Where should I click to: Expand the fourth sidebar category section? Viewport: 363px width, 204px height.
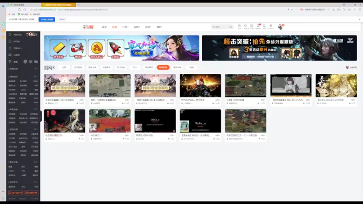(x=35, y=130)
